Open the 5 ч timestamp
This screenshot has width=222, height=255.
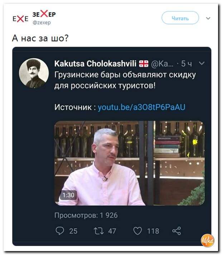click(x=187, y=63)
